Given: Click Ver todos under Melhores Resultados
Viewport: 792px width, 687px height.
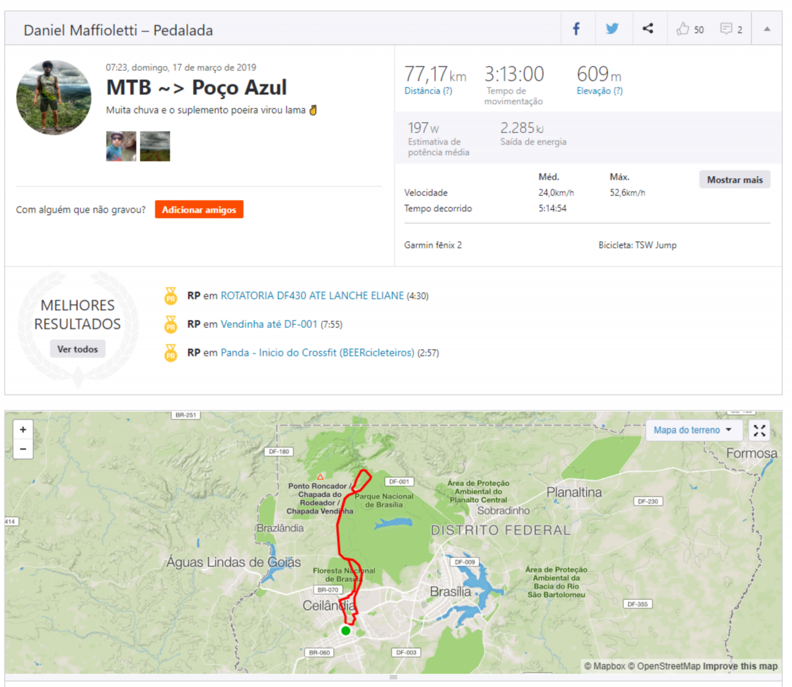Looking at the screenshot, I should [77, 349].
